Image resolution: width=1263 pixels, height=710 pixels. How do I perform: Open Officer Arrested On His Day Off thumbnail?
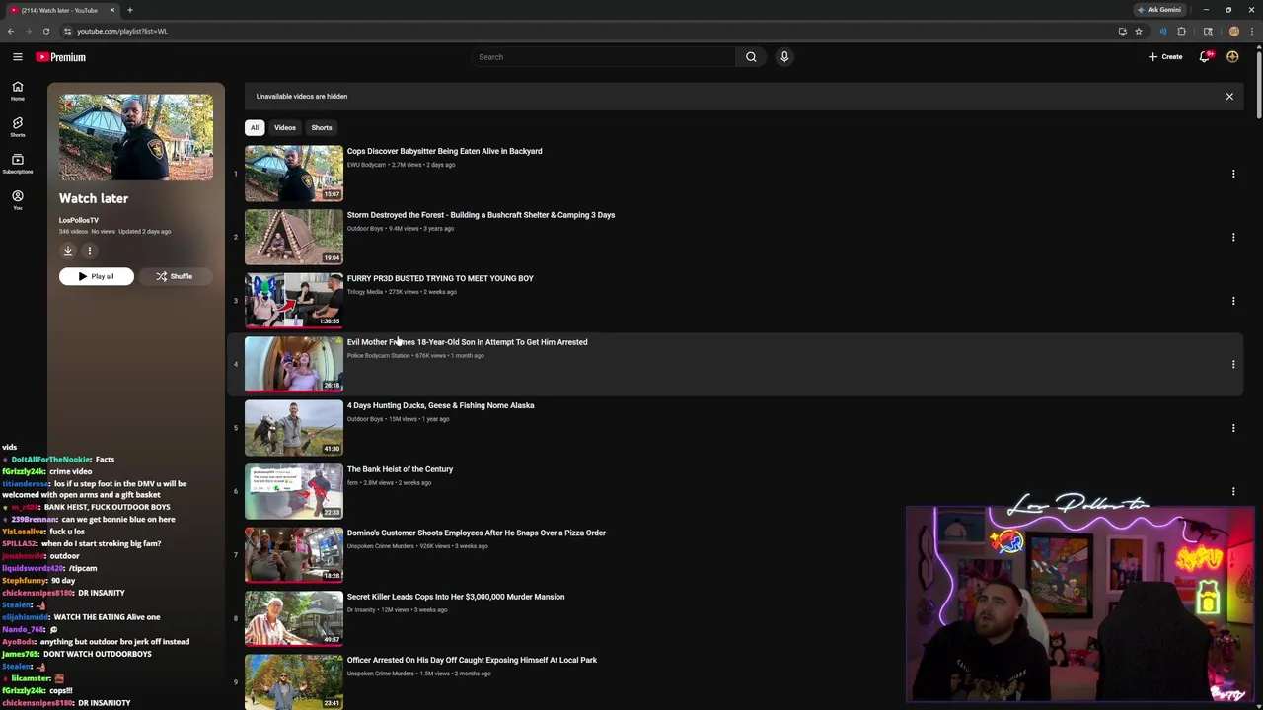point(294,682)
